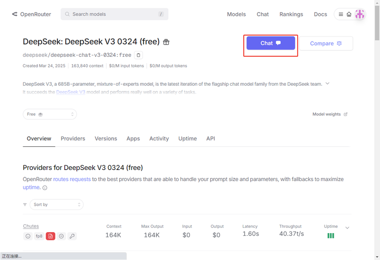
Task: Open the user avatar icon
Action: pos(359,14)
